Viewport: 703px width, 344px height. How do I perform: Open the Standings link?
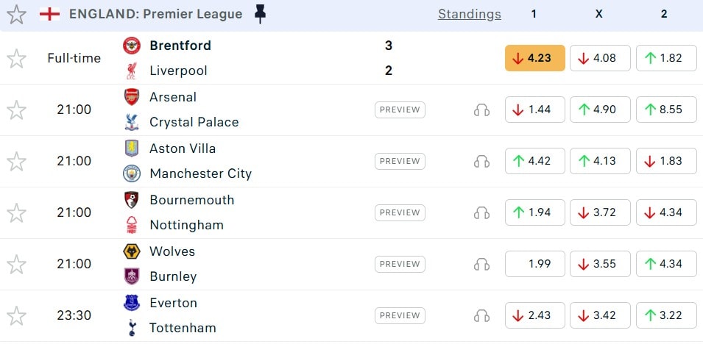[469, 14]
